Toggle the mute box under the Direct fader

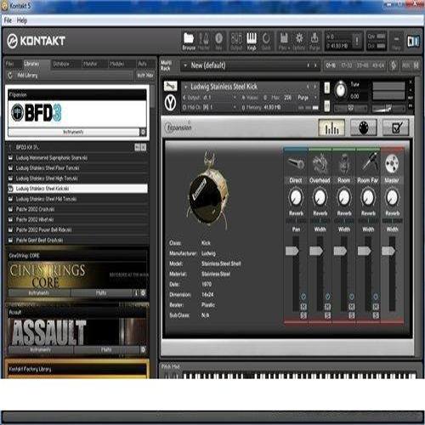(x=303, y=307)
